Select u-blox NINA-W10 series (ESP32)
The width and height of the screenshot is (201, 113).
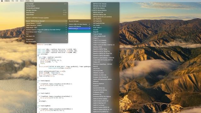coord(105,60)
